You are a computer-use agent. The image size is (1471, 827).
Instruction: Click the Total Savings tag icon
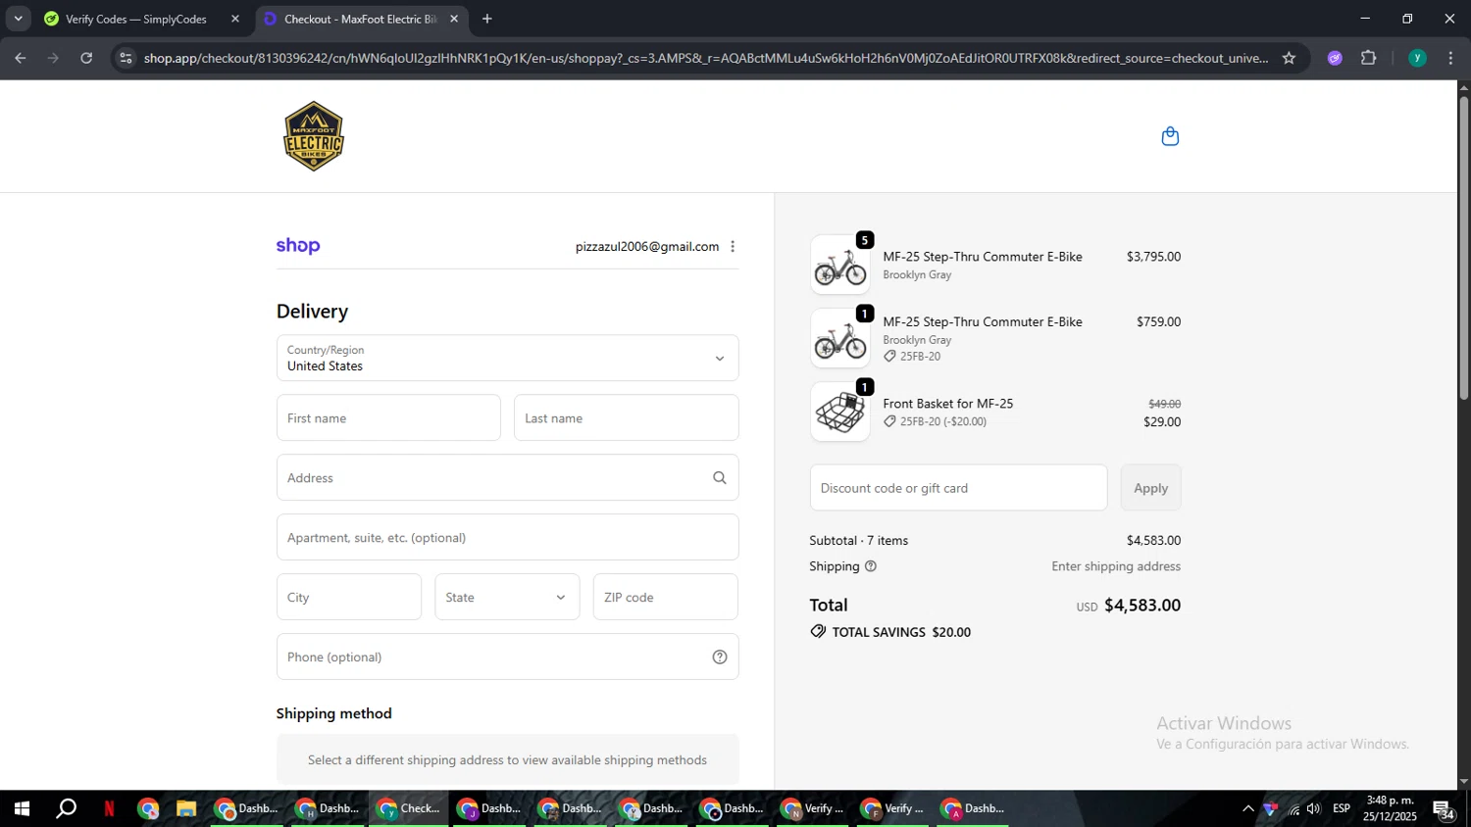pyautogui.click(x=818, y=632)
